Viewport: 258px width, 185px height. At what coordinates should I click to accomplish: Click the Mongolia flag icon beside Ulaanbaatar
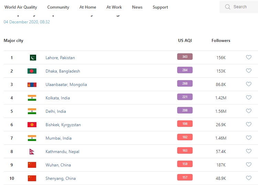[x=32, y=85]
